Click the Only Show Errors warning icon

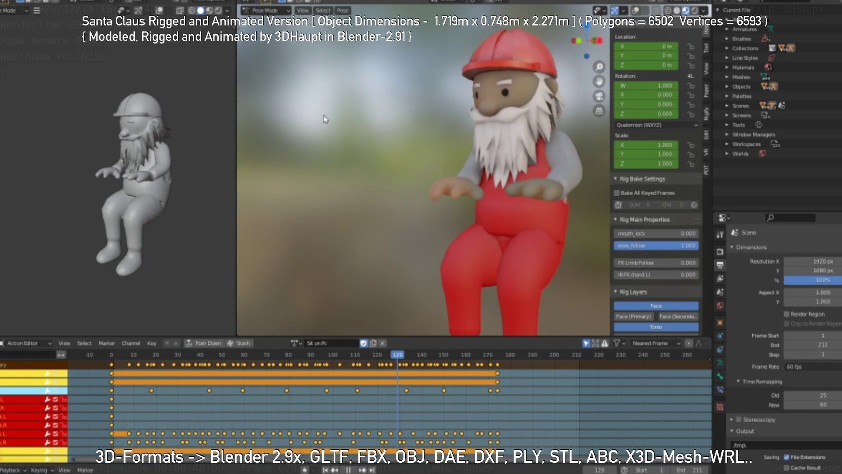[x=605, y=343]
